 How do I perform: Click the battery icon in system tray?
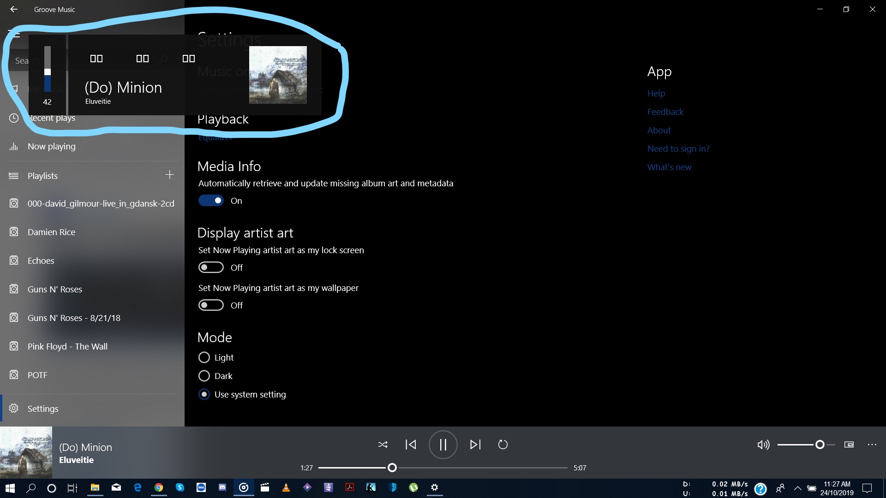[812, 488]
